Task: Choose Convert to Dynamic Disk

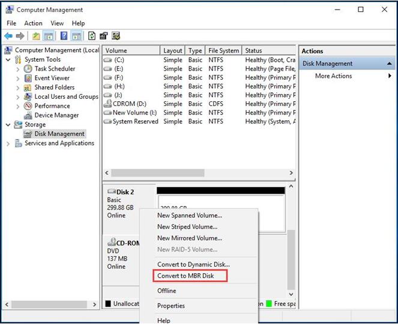Action: (193, 264)
